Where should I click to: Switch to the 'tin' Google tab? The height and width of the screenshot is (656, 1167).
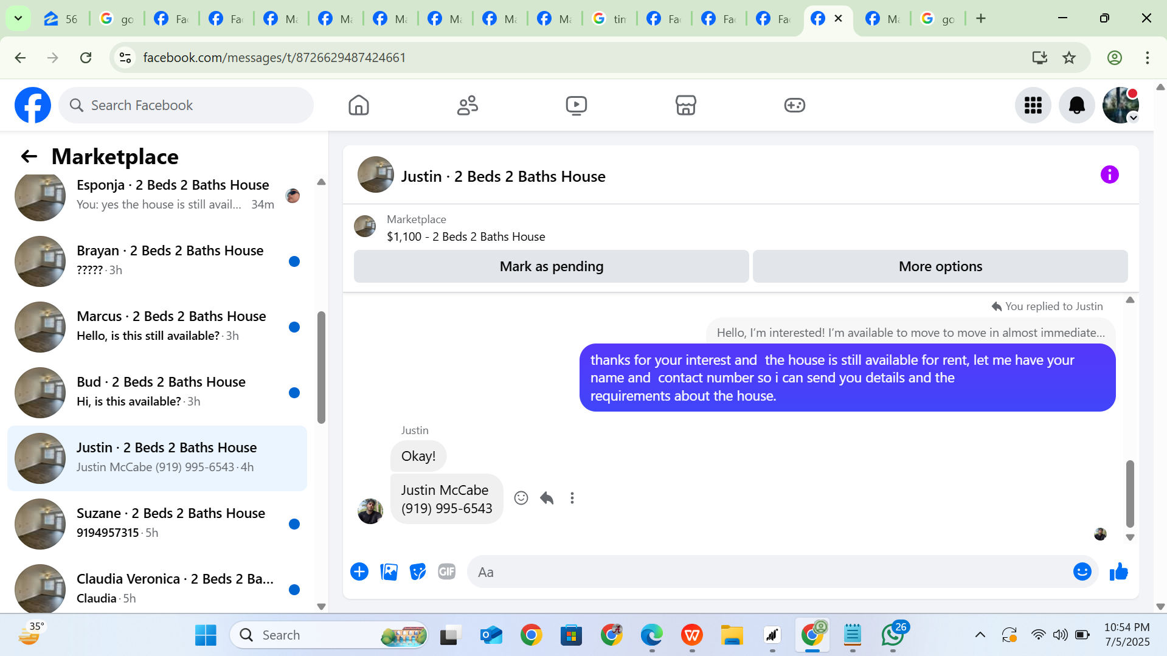pos(609,19)
